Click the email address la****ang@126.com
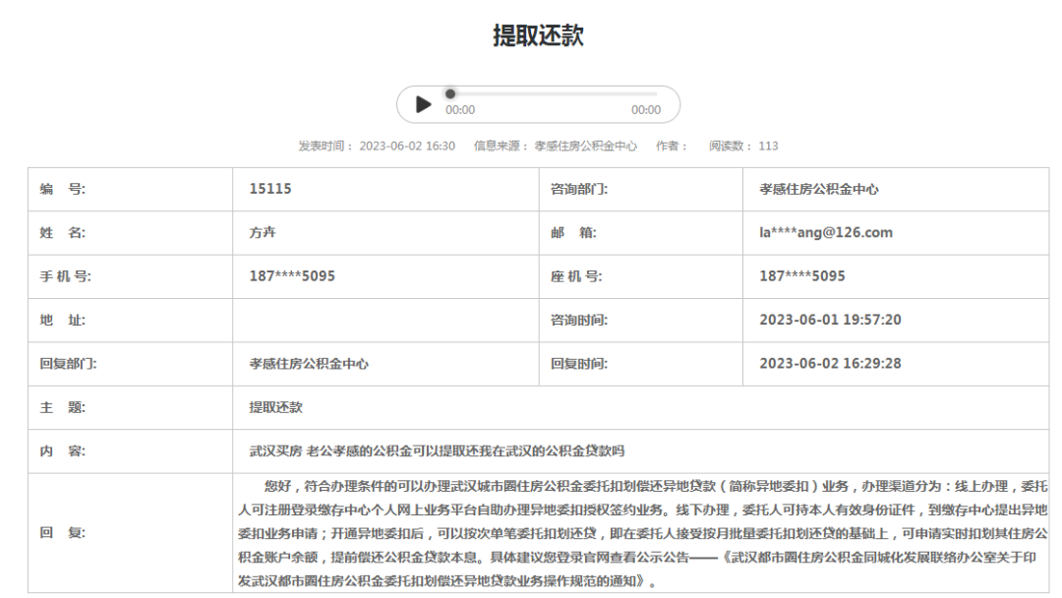This screenshot has width=1062, height=598. 826,233
